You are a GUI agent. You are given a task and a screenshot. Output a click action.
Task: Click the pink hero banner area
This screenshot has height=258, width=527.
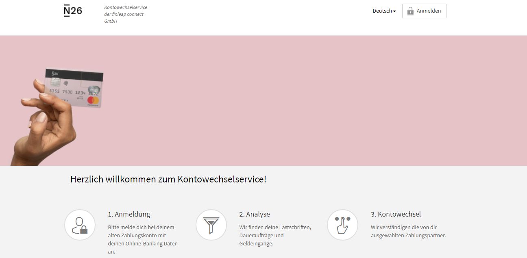point(285,102)
